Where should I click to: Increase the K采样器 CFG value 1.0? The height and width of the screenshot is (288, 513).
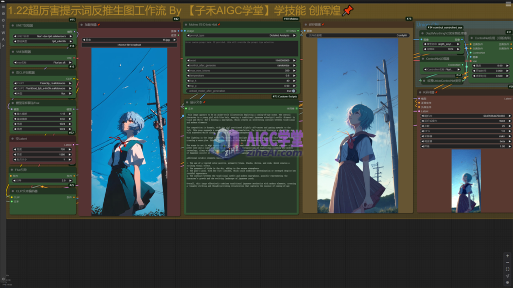coord(509,131)
